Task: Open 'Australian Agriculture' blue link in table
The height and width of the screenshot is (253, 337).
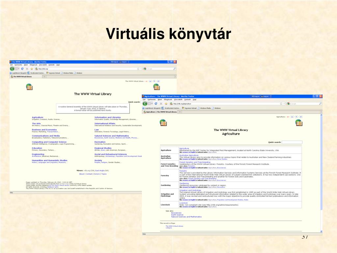Action: [x=189, y=155]
